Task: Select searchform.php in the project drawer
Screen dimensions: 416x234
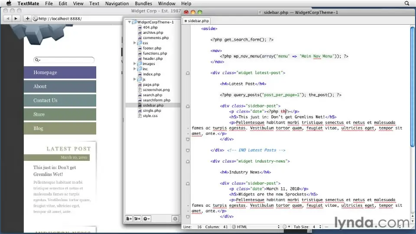Action: (x=156, y=100)
